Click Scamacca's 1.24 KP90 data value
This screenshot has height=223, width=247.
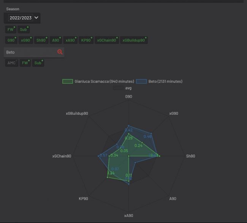[x=111, y=173]
